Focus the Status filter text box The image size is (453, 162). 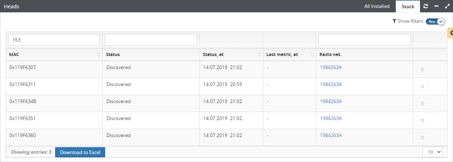click(151, 40)
